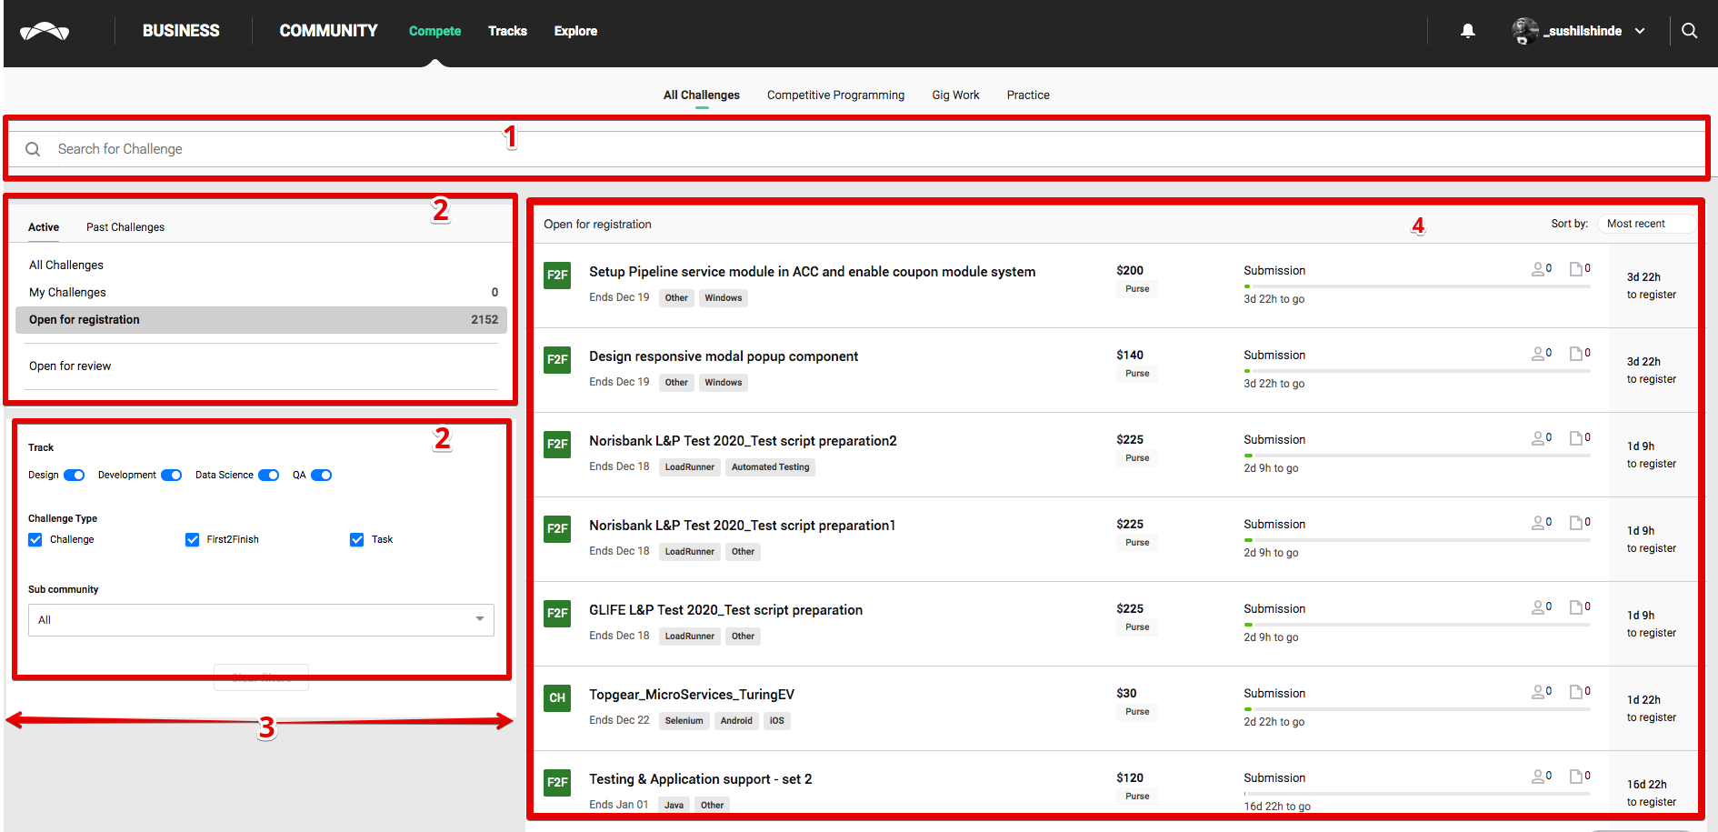Switch to Past Challenges tab
Image resolution: width=1718 pixels, height=832 pixels.
pos(125,227)
